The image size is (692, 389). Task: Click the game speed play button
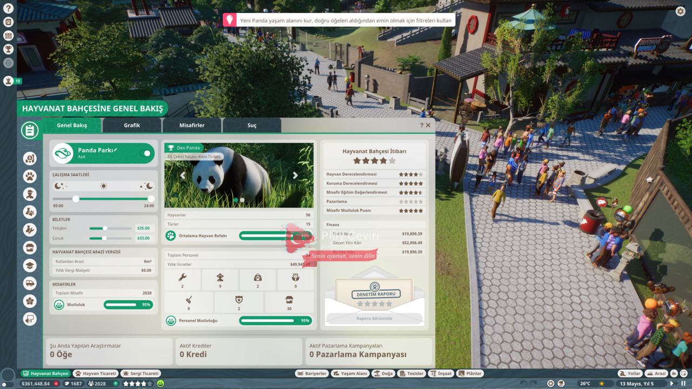click(673, 384)
